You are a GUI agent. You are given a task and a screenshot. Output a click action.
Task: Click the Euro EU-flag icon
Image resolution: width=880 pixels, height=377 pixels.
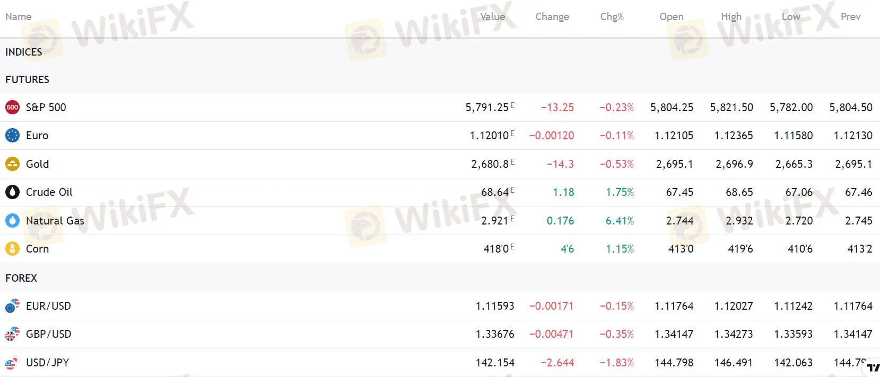(12, 136)
